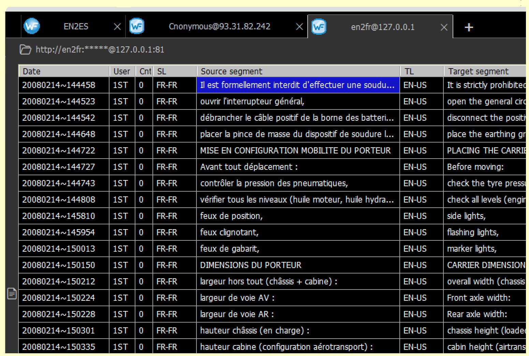The width and height of the screenshot is (529, 356).
Task: Click the http://en2fr connection URL text
Action: coord(100,50)
